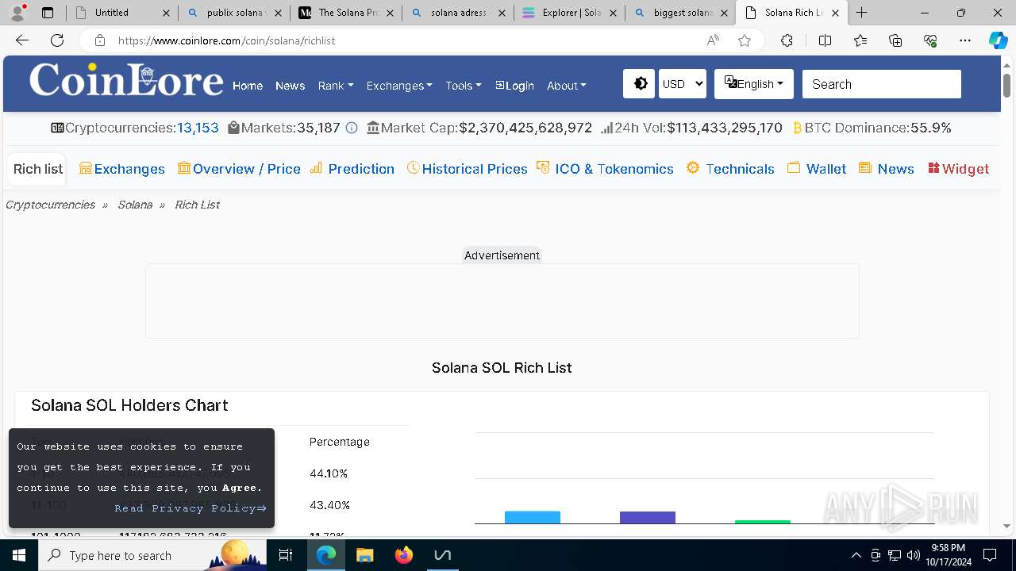Expand the Tools menu
The width and height of the screenshot is (1016, 571).
(x=463, y=86)
